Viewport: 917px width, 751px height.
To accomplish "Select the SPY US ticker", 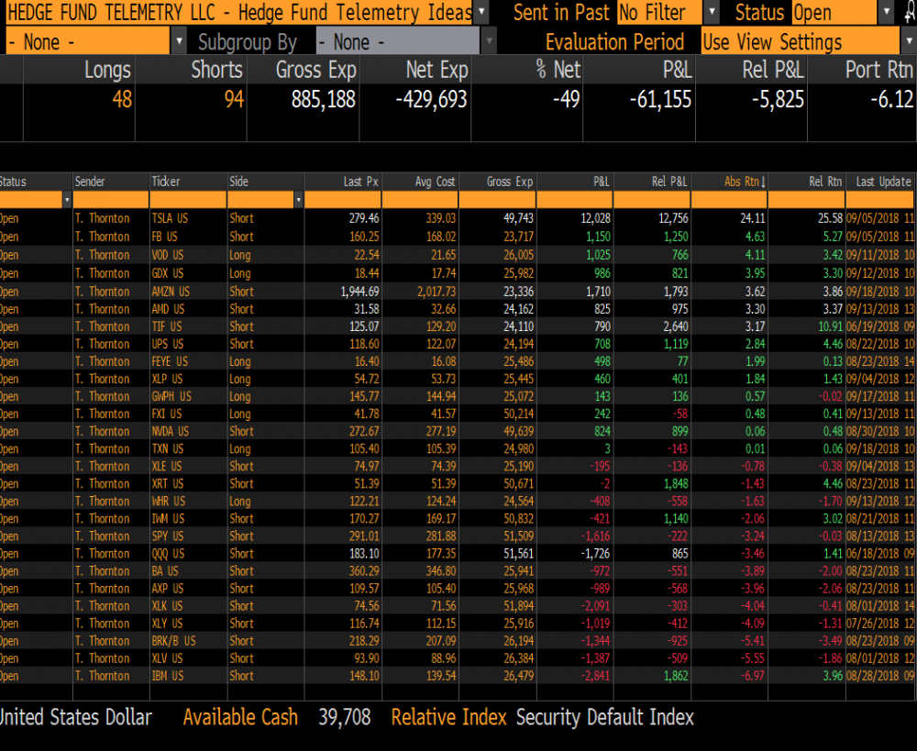I will pyautogui.click(x=167, y=536).
